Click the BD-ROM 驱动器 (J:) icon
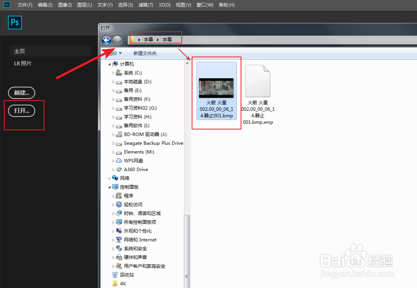Screen dimensions: 417x288 (119, 134)
